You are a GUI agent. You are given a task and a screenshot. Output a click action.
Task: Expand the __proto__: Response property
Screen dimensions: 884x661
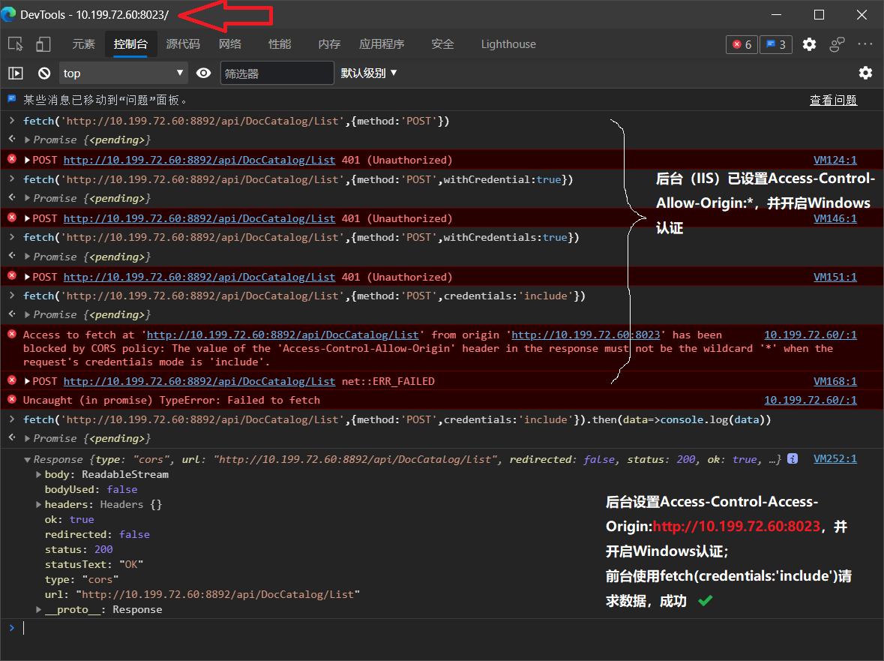(x=38, y=609)
